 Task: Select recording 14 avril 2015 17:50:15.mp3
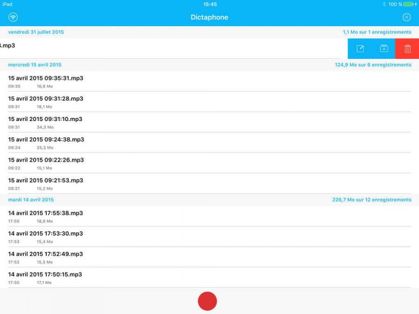tap(45, 278)
